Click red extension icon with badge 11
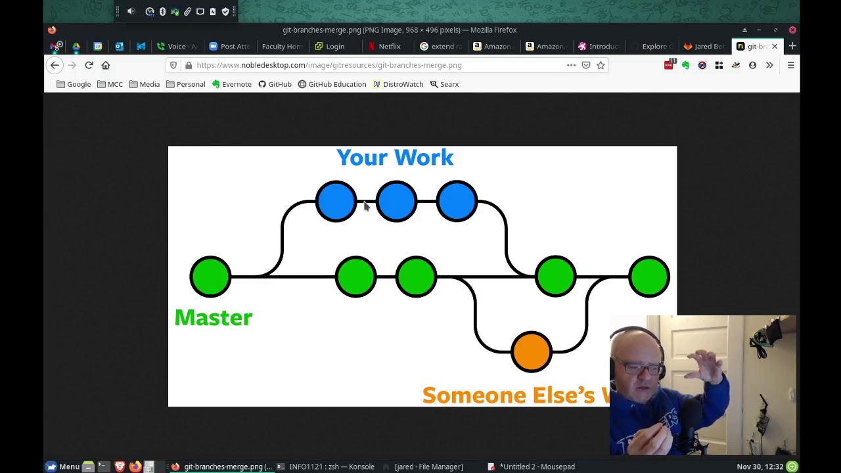The width and height of the screenshot is (841, 473). tap(669, 64)
